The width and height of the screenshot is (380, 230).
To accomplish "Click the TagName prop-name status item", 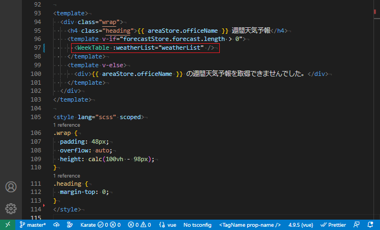I will [x=250, y=225].
